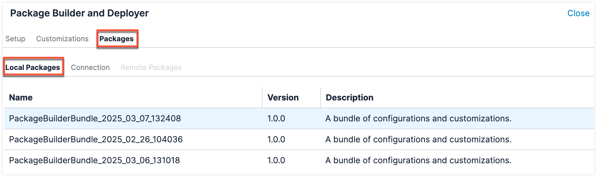Click the description of the 02_26 bundle
The width and height of the screenshot is (597, 177).
click(x=418, y=139)
